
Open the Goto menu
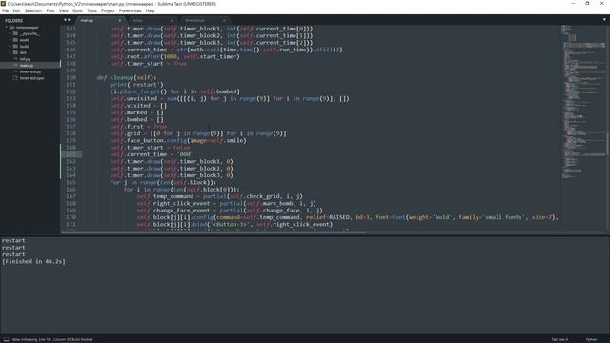tap(77, 10)
